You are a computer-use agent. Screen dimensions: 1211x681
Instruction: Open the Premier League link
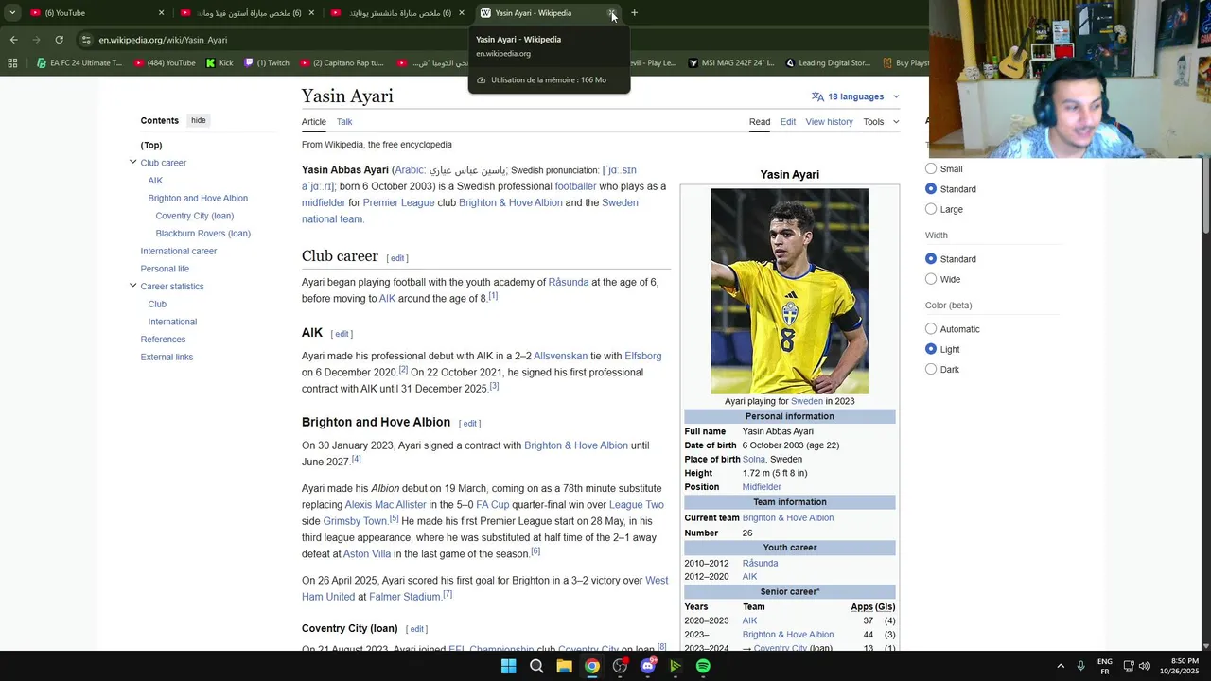pyautogui.click(x=398, y=202)
